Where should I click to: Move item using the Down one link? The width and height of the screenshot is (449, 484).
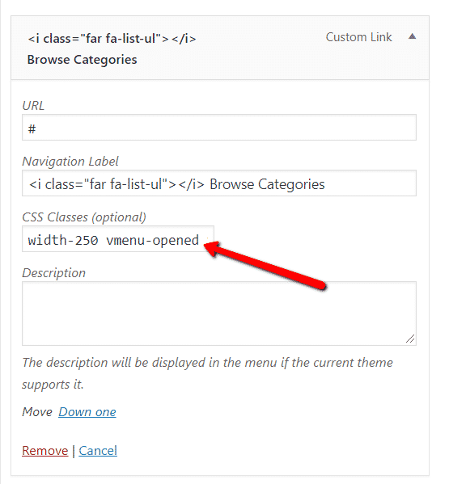(x=87, y=412)
